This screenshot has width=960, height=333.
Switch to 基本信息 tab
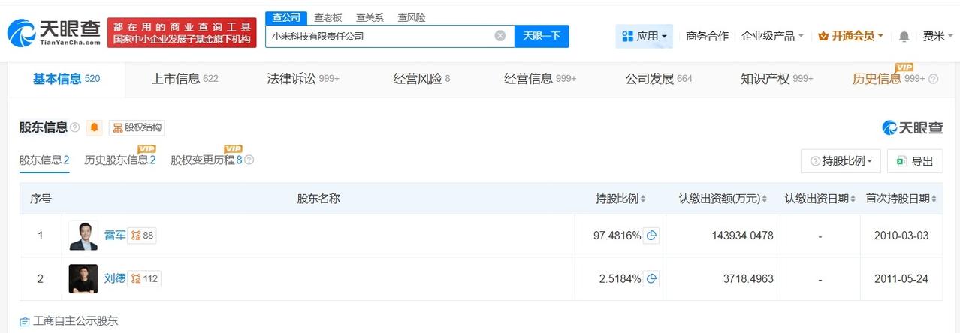pos(66,78)
